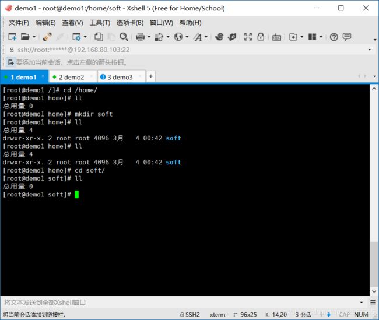Click the file transfer icon
379x320 pixels.
tap(159, 37)
